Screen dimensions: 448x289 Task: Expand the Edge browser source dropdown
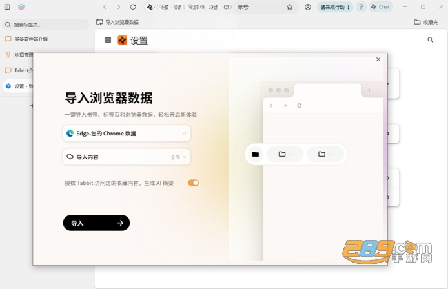pos(127,134)
